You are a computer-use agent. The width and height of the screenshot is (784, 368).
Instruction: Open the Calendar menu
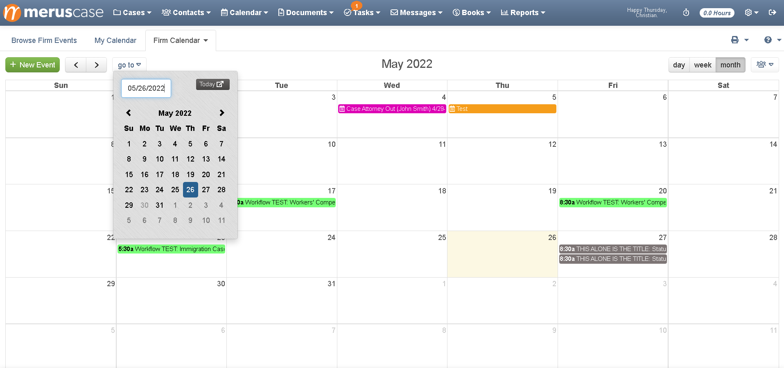pyautogui.click(x=244, y=13)
